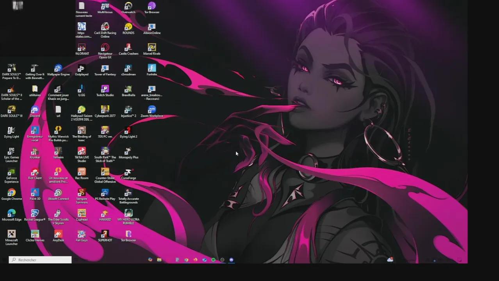This screenshot has height=281, width=499.
Task: Open the Twitch Studio shortcut
Action: (x=105, y=91)
